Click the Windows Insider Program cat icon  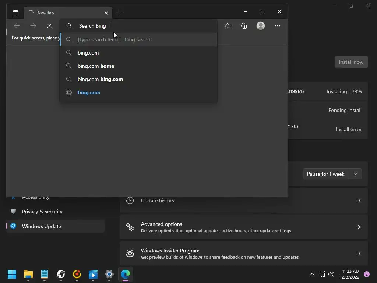click(x=130, y=254)
